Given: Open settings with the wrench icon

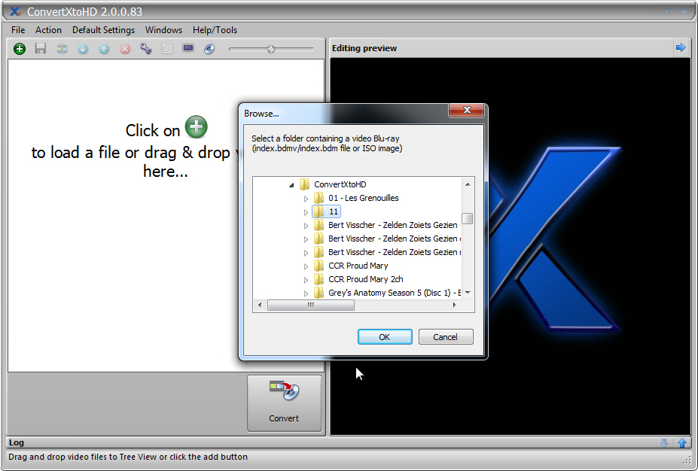Looking at the screenshot, I should point(146,48).
